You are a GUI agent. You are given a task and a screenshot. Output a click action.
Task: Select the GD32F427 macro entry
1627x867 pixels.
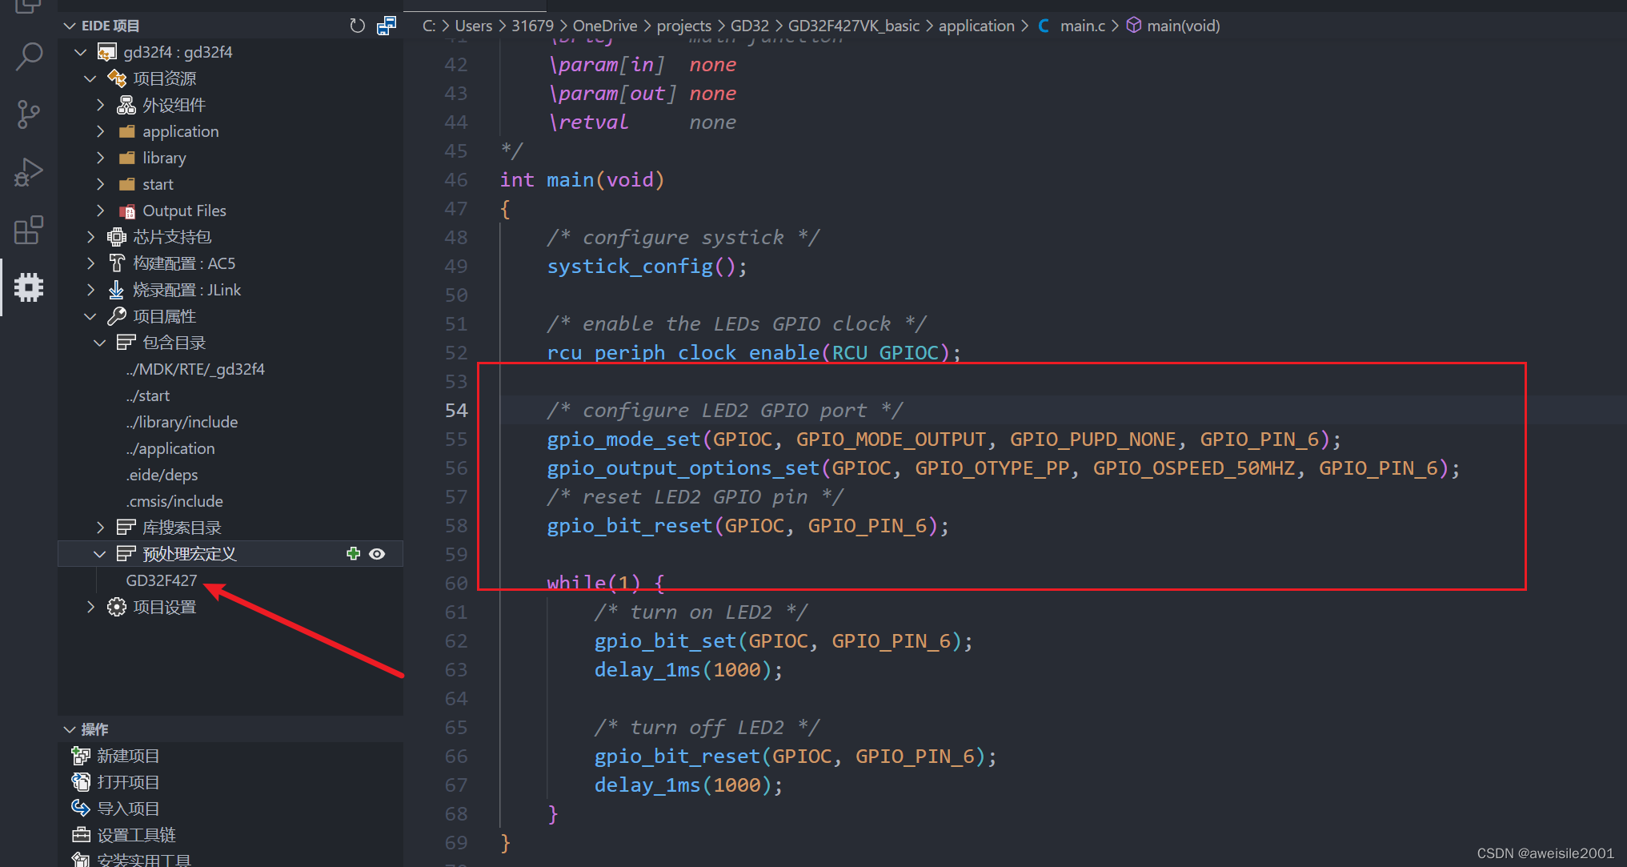pyautogui.click(x=162, y=580)
